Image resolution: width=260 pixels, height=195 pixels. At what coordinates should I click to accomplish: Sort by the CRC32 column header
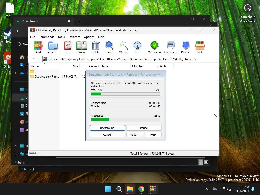pyautogui.click(x=165, y=66)
